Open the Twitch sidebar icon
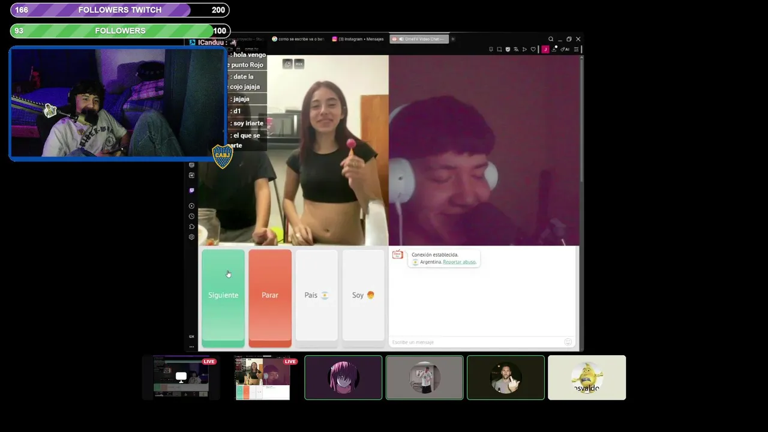768x432 pixels. 191,190
